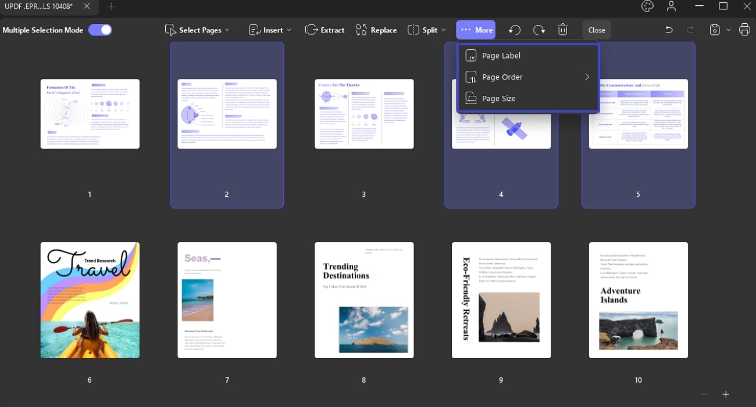Click the More options button
Viewport: 756px width, 407px height.
click(476, 30)
